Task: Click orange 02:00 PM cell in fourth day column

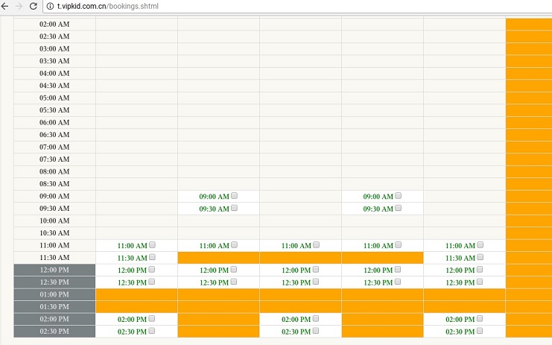Action: click(382, 319)
